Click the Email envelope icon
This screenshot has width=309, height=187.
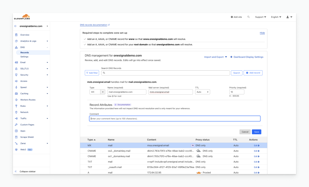coord(16,63)
